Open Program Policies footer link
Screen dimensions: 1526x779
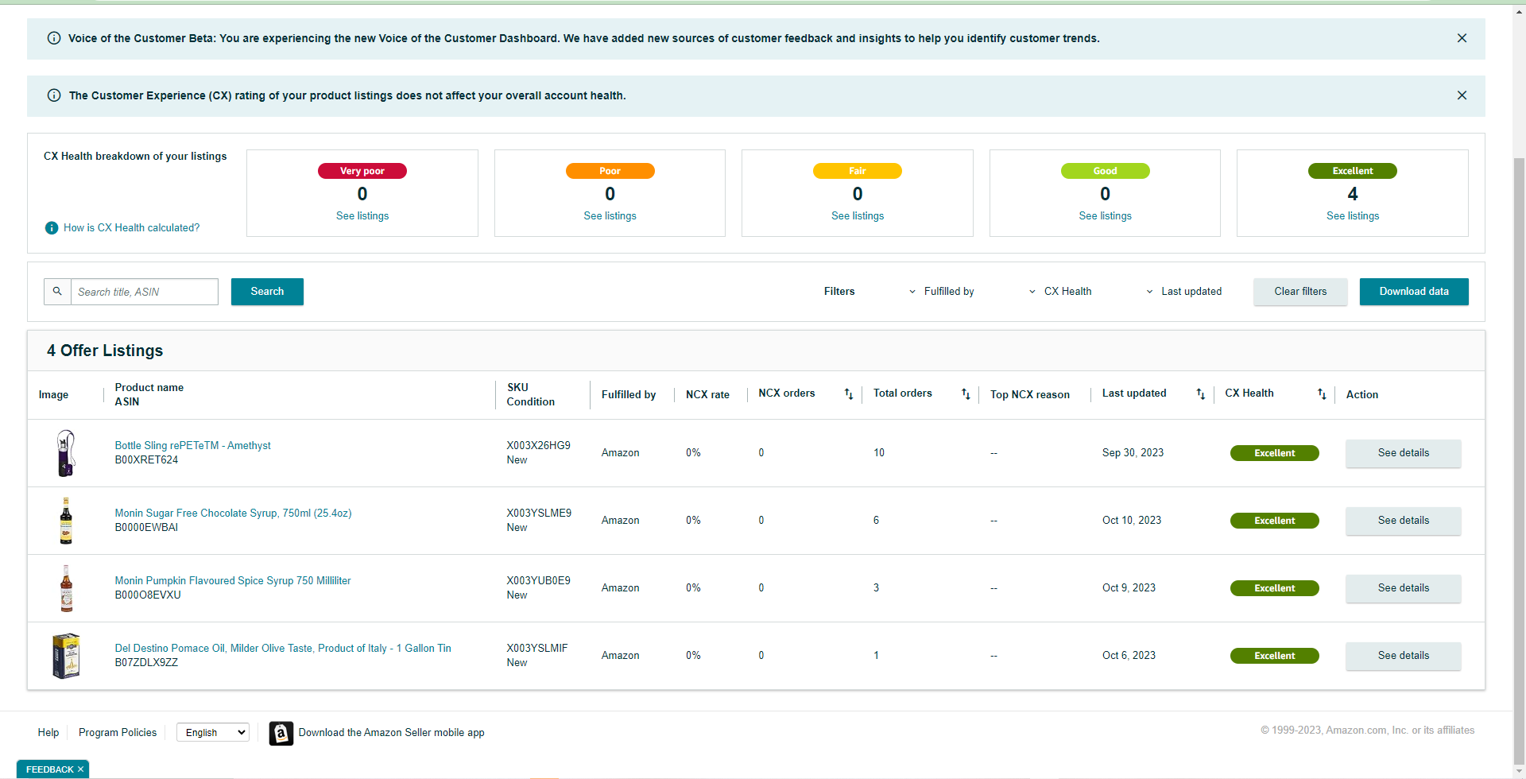point(118,733)
